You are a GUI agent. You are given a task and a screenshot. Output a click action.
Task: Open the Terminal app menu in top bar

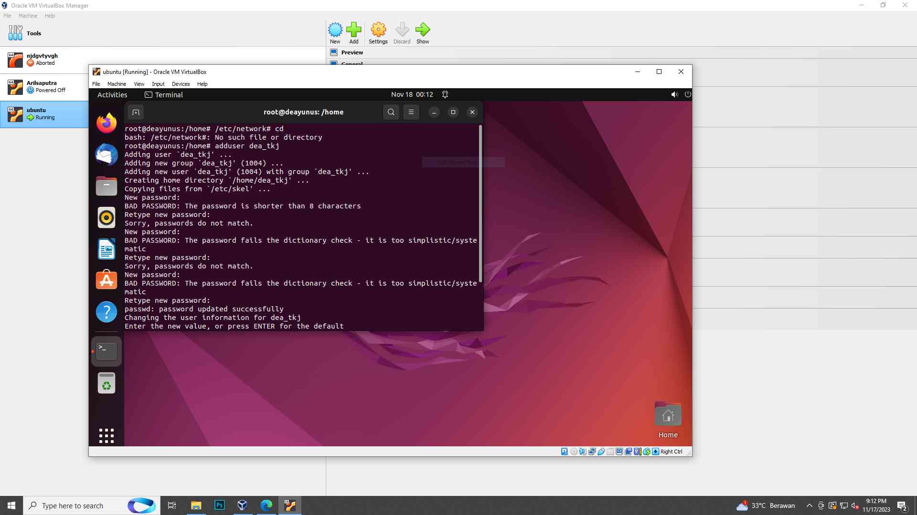coord(164,94)
